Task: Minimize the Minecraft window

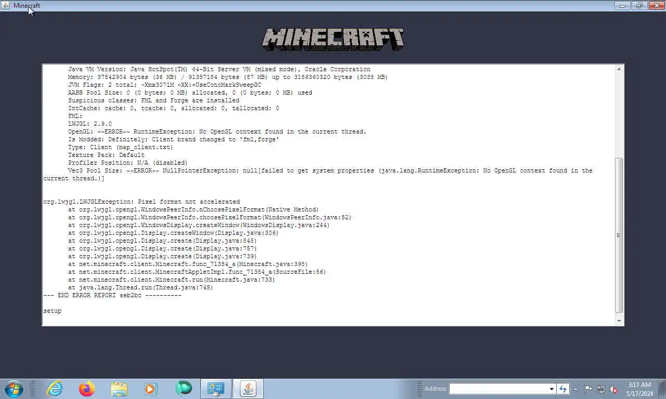Action: click(x=622, y=6)
